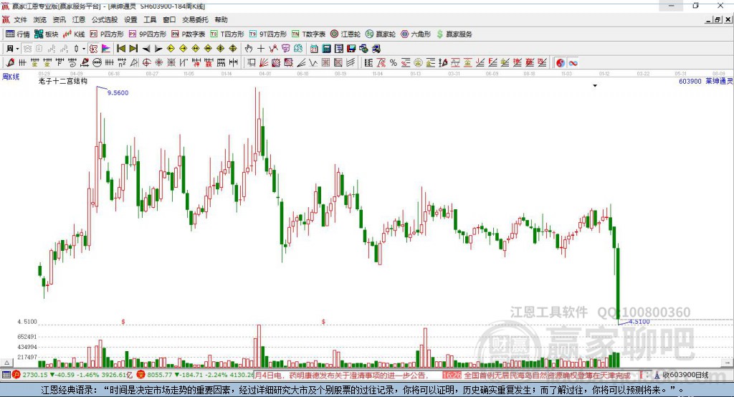734x397 pixels.
Task: Toggle the infinity symbol icon
Action: [x=573, y=63]
